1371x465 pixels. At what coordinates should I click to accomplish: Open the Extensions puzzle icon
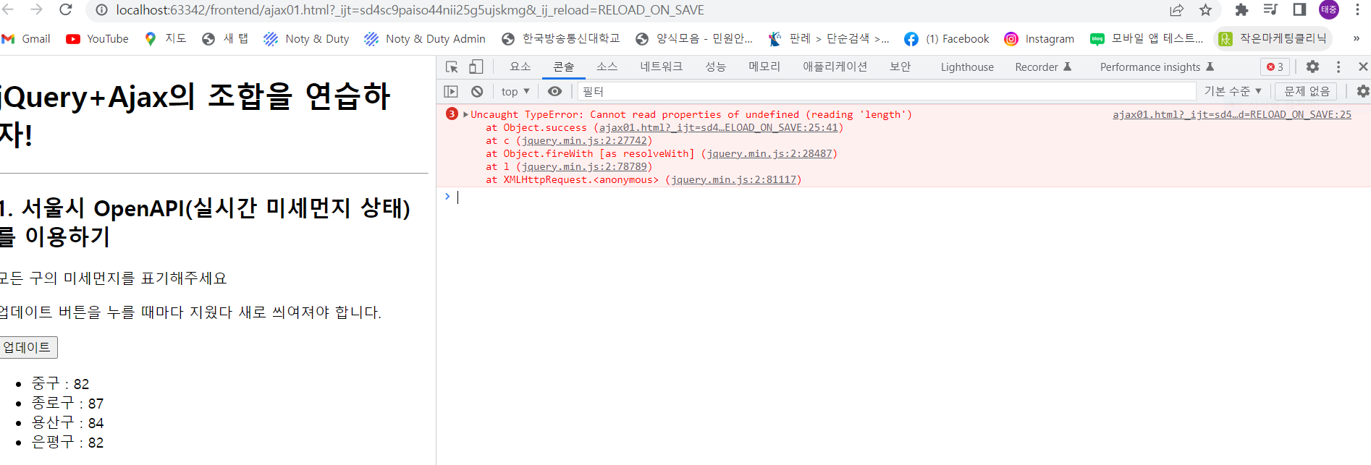[1241, 10]
